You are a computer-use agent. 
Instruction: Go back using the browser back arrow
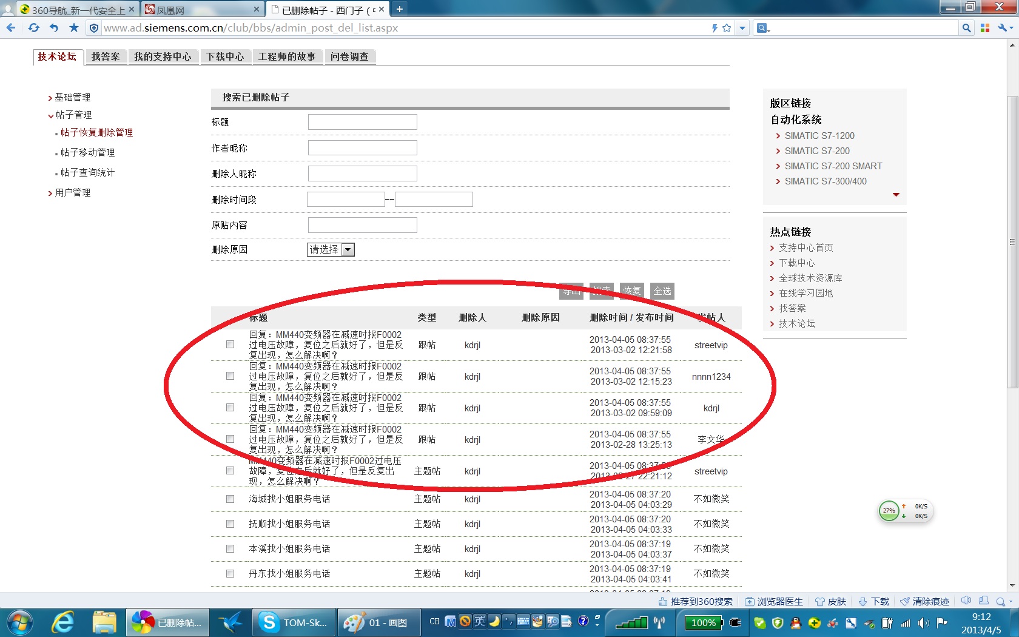coord(11,28)
